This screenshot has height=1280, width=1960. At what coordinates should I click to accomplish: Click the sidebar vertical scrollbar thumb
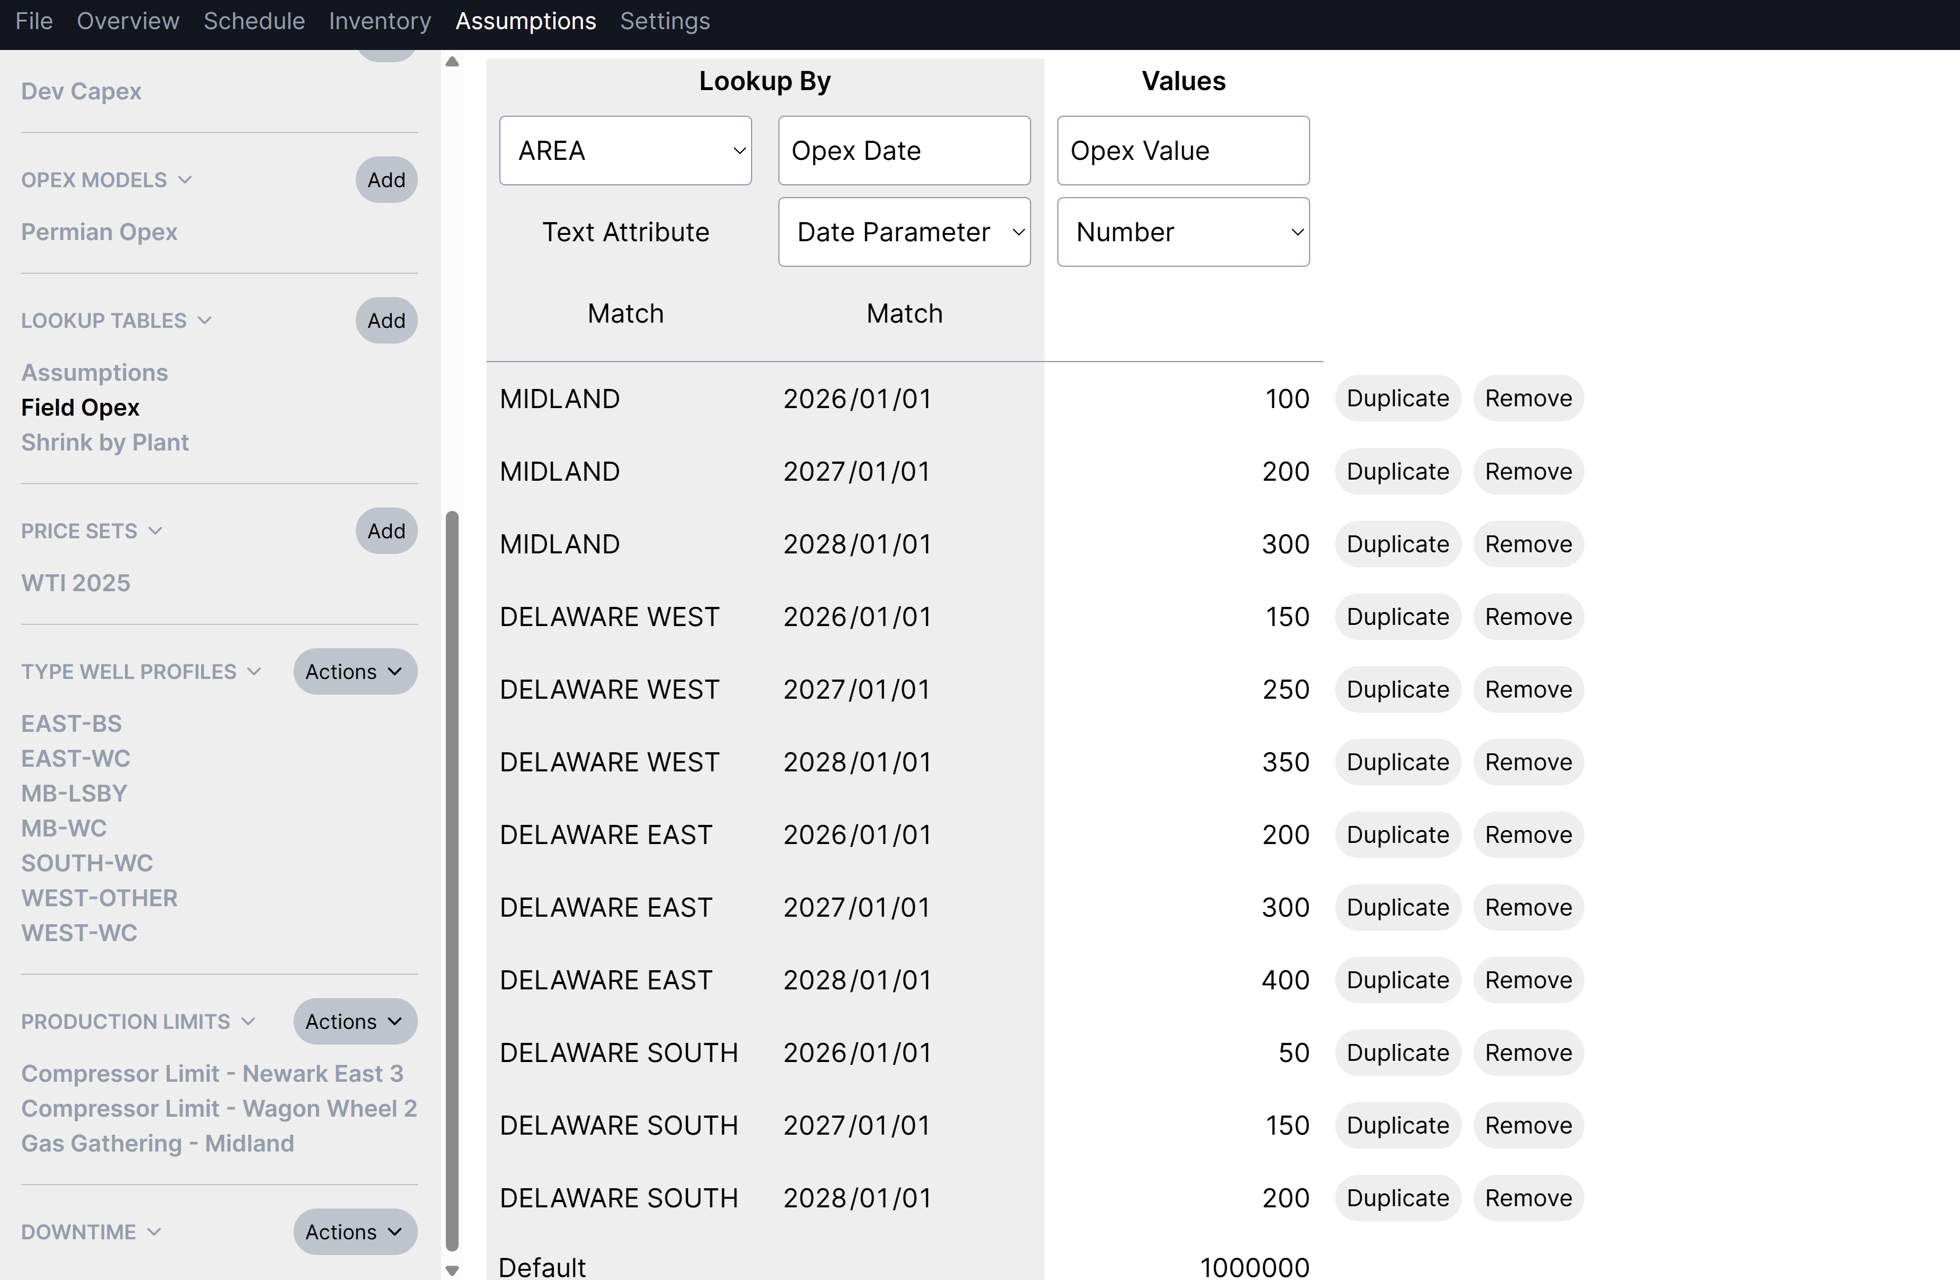coord(452,881)
